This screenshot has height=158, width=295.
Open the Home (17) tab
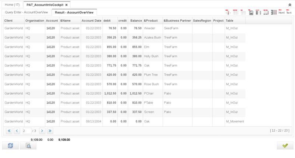click(11, 5)
